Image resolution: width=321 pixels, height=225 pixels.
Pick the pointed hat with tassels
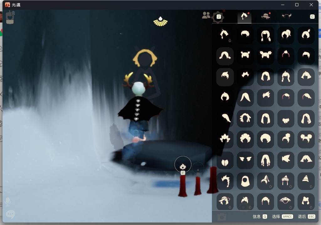pyautogui.click(x=286, y=181)
